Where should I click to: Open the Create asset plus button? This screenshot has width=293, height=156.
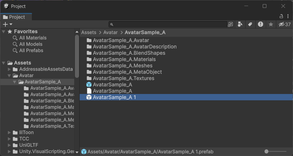click(5, 24)
